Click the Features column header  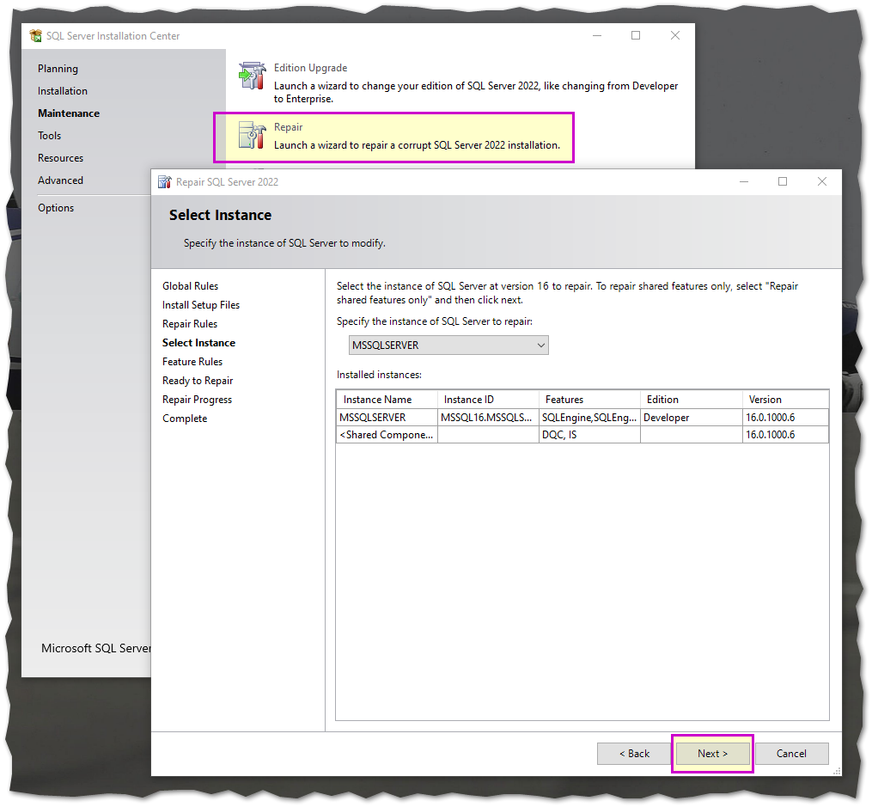point(589,400)
